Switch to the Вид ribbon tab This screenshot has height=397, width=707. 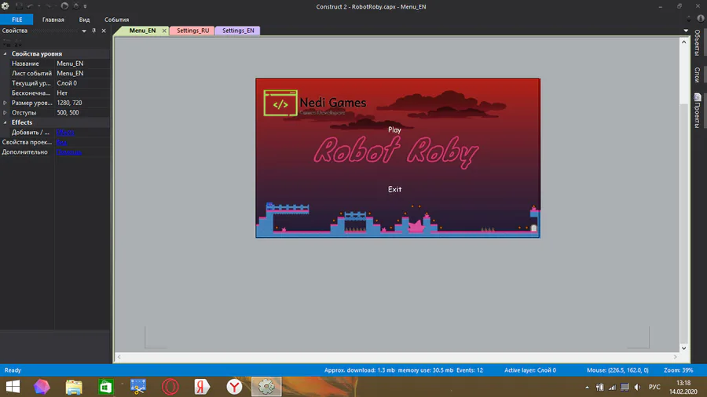pos(84,20)
